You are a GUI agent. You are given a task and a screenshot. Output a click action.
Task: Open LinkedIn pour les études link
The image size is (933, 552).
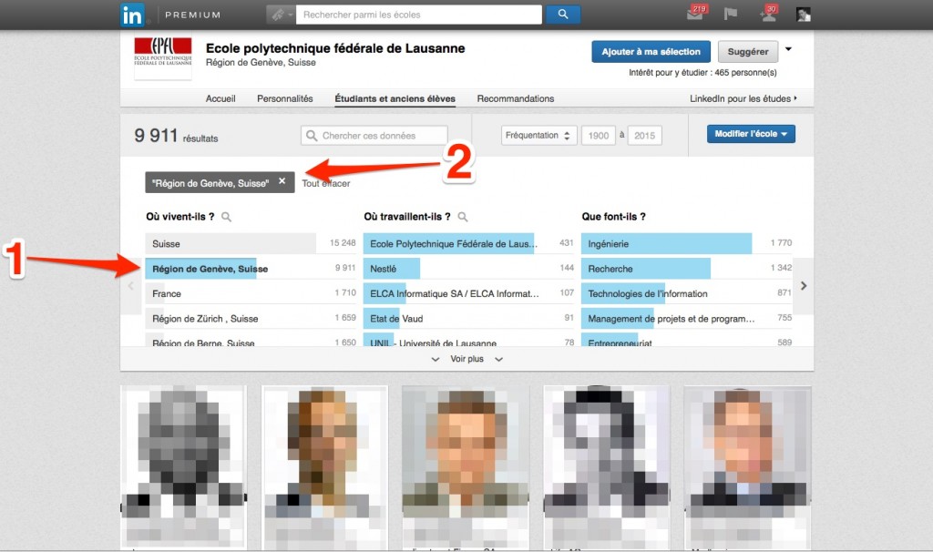743,98
